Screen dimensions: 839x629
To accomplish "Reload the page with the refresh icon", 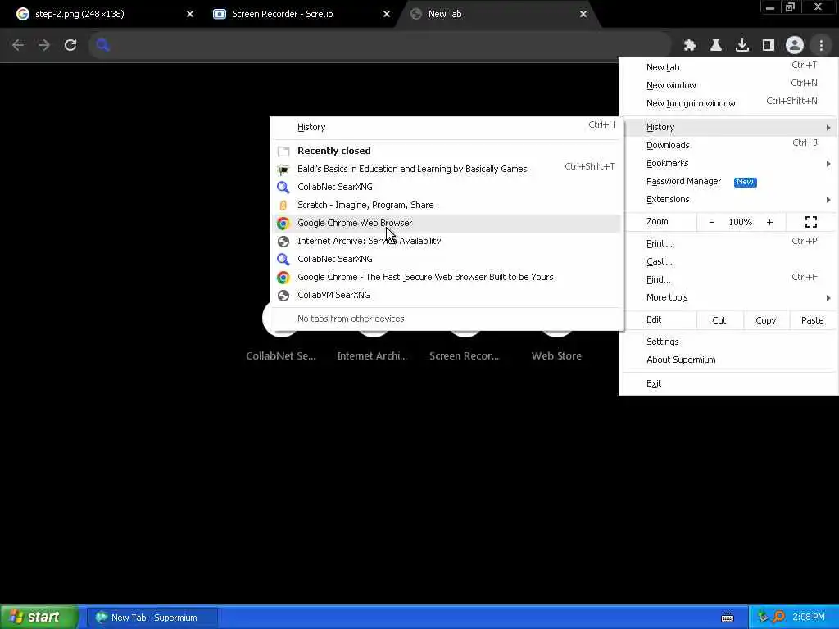I will click(70, 45).
